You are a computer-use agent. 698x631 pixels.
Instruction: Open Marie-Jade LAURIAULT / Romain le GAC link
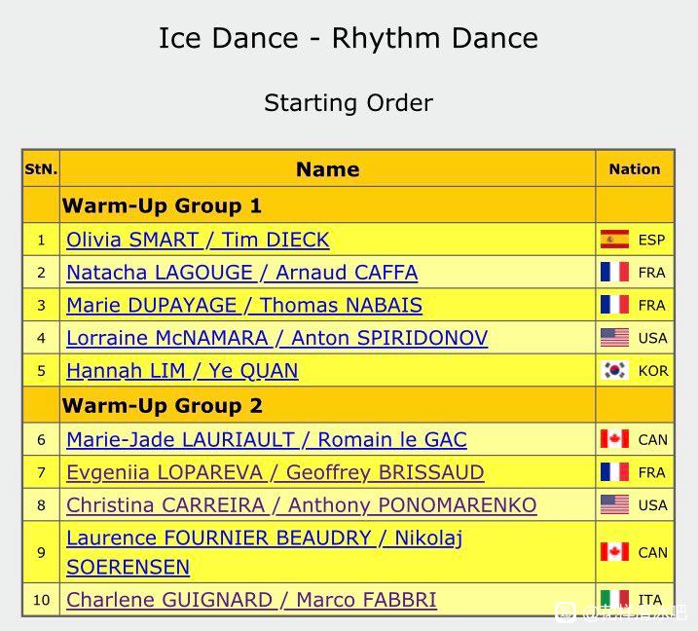pyautogui.click(x=267, y=440)
